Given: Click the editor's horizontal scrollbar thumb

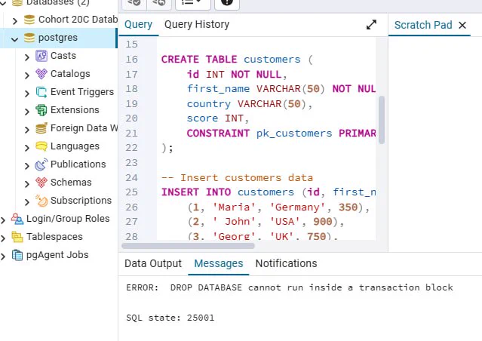Looking at the screenshot, I should click(188, 246).
